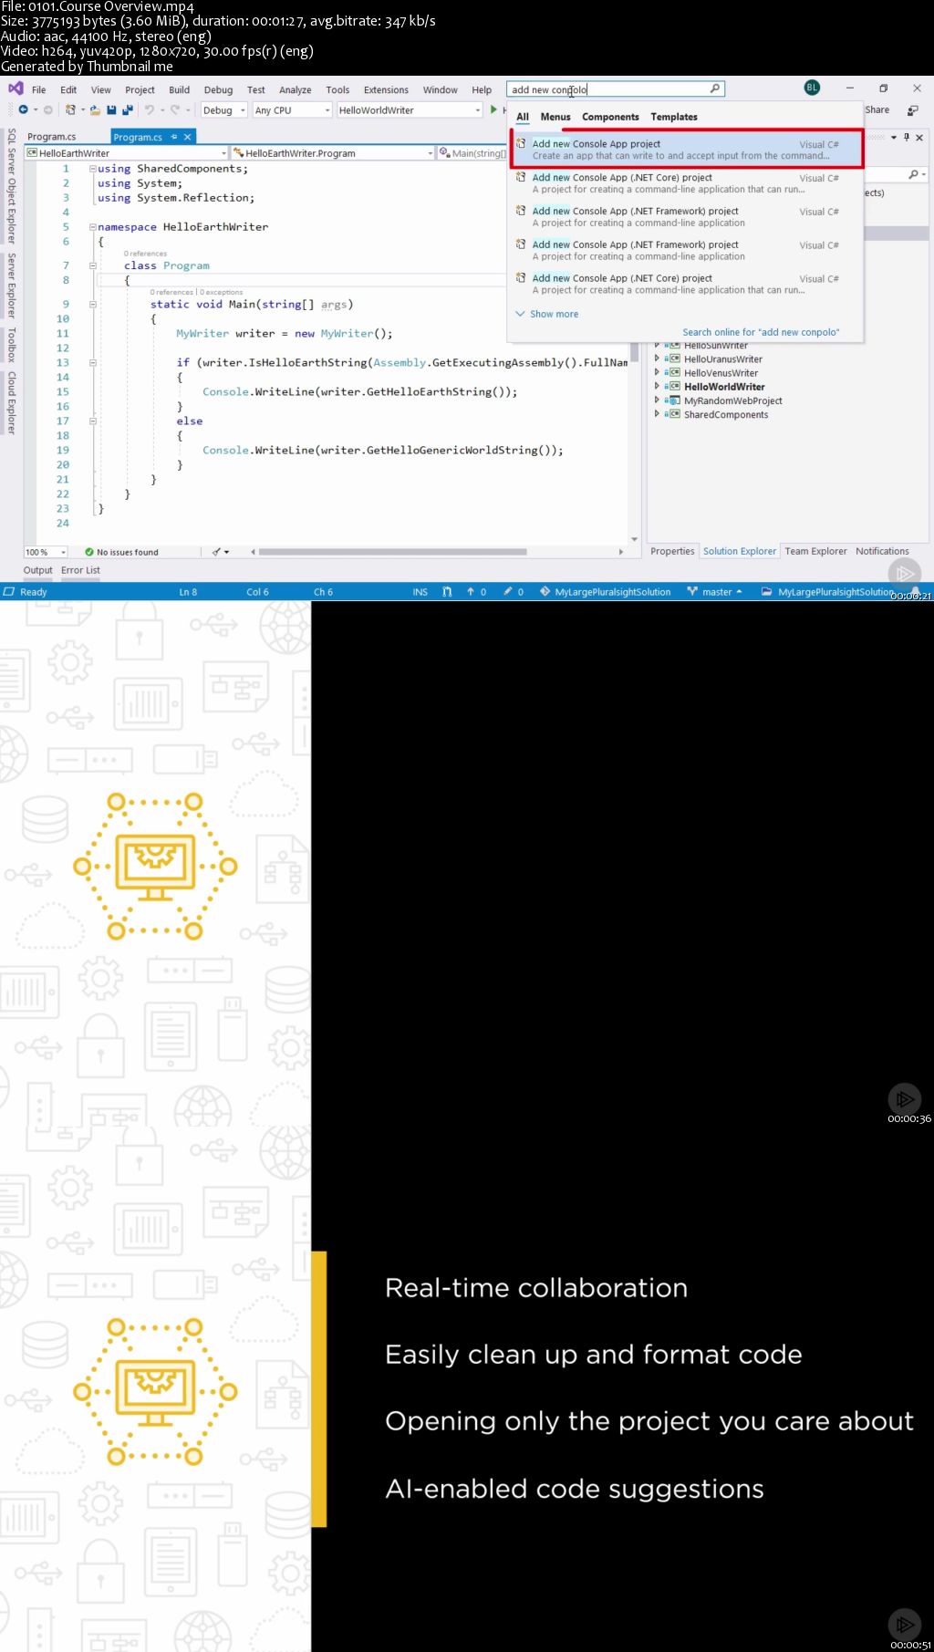Click the magnifier icon in quick launch box
Screen dimensions: 934x1652
tap(715, 88)
